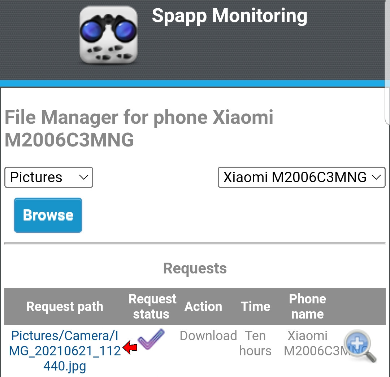The height and width of the screenshot is (377, 390).
Task: Click the Ten hours time cell
Action: pyautogui.click(x=255, y=343)
